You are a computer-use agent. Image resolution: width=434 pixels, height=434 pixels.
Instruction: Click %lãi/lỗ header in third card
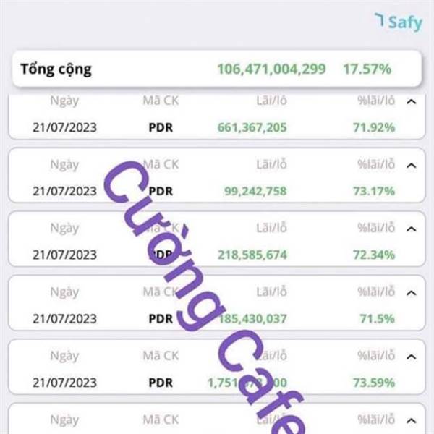click(375, 228)
